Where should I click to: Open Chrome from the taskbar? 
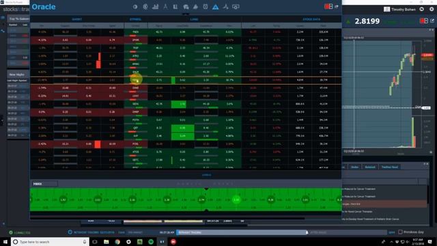point(117,241)
